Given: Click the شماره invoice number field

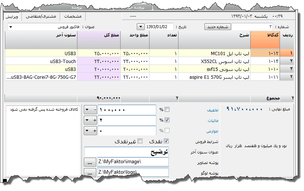Looking at the screenshot, I should [252, 27].
